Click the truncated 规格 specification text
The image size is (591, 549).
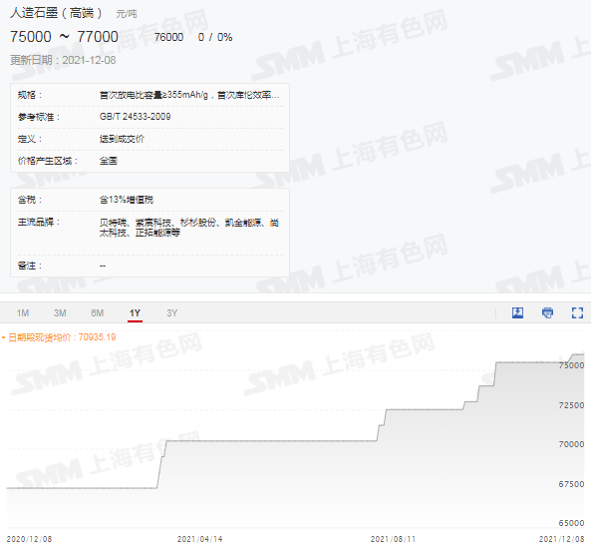click(x=189, y=95)
